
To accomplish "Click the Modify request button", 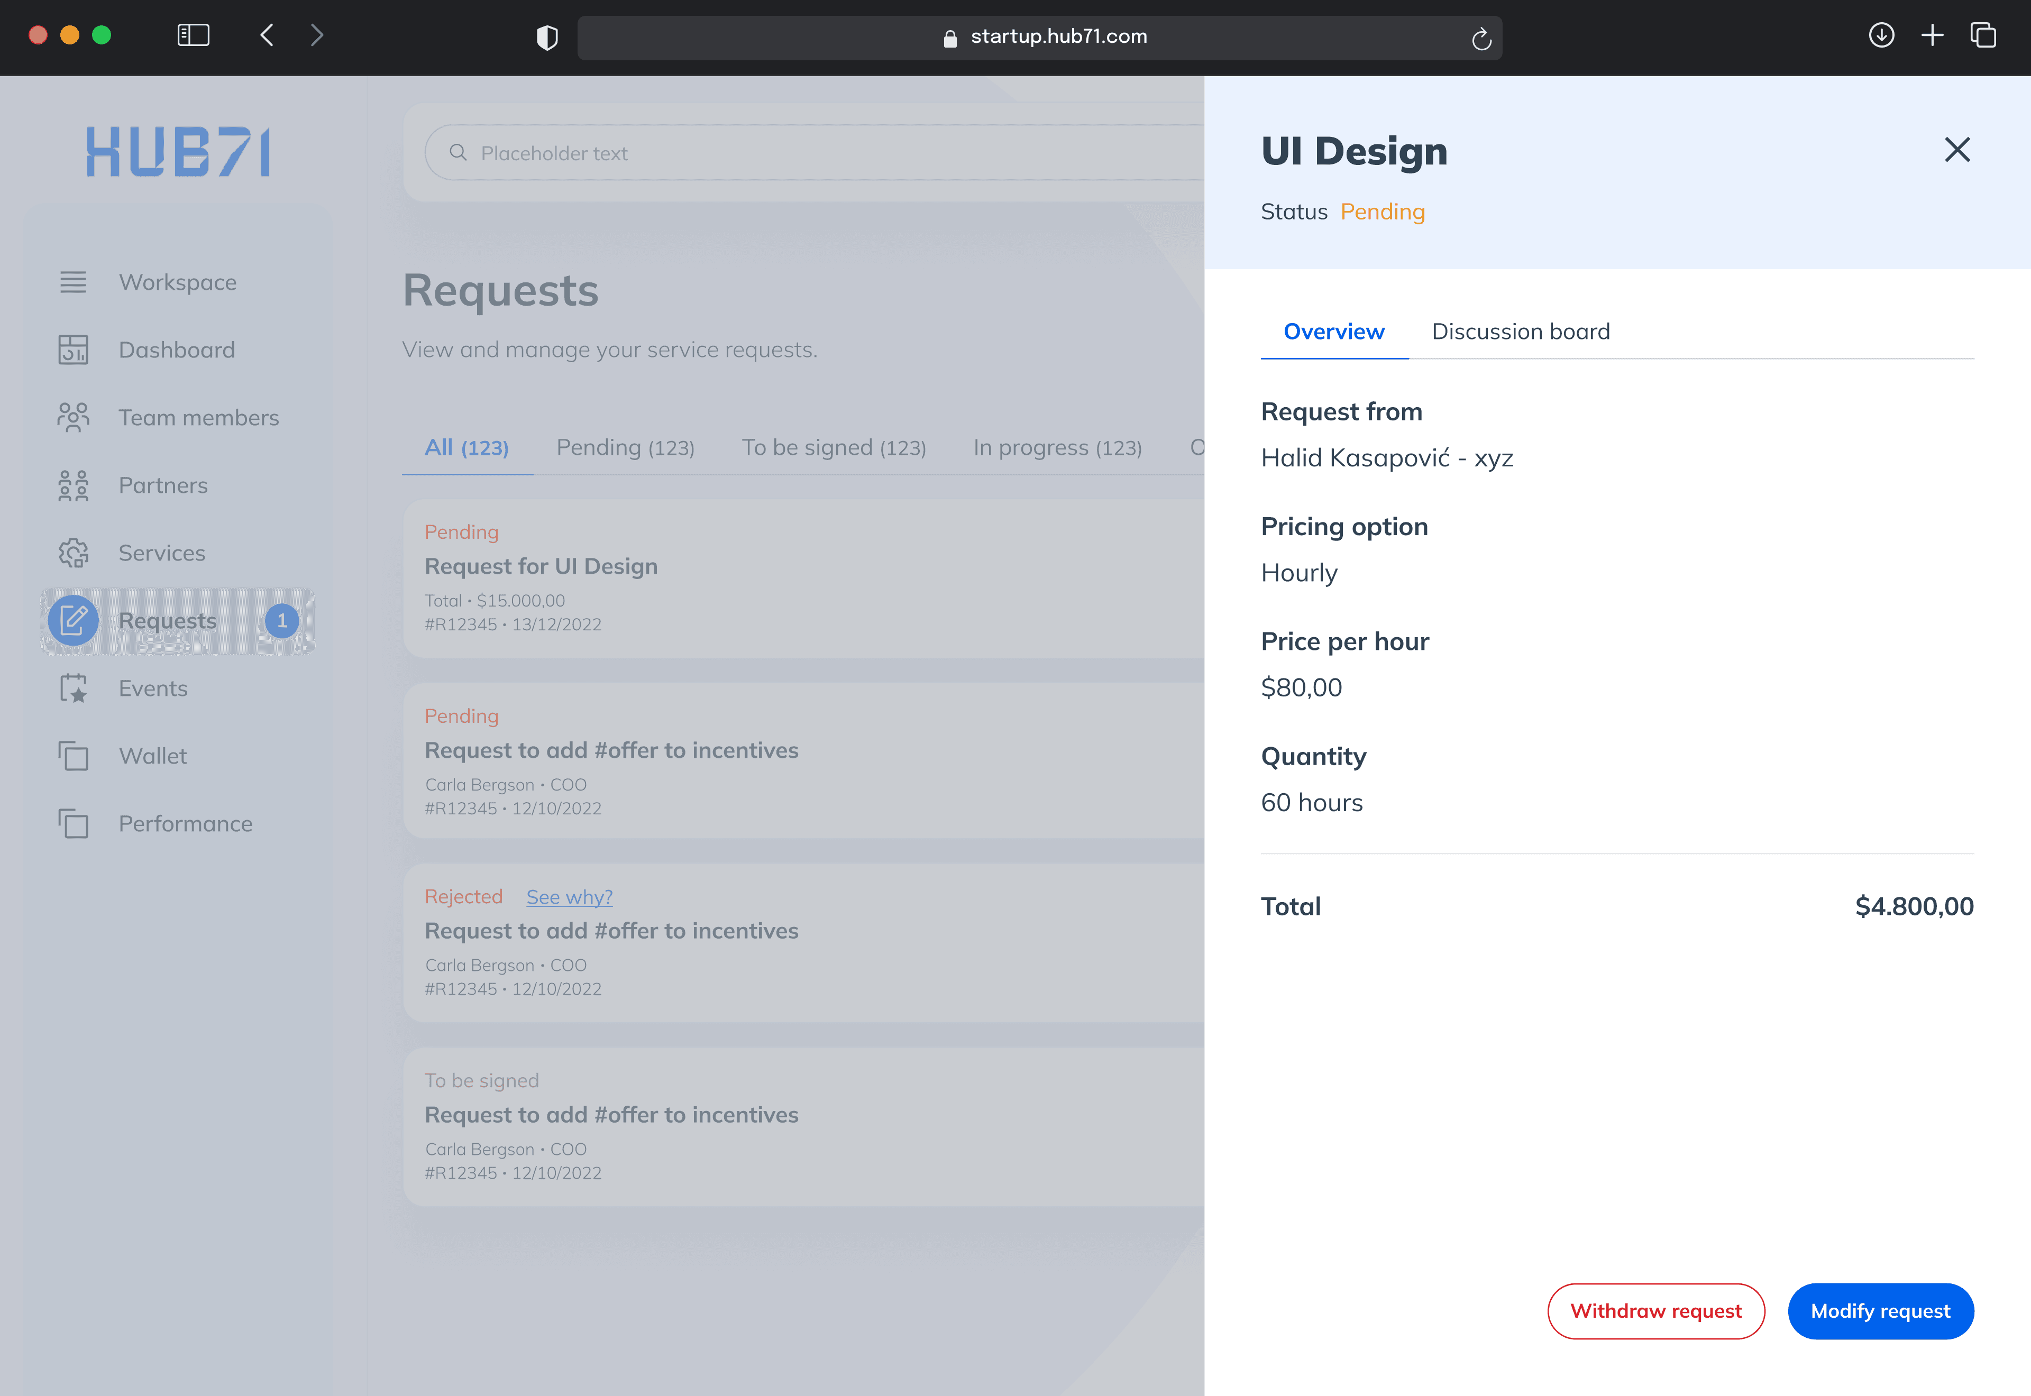I will [x=1880, y=1310].
